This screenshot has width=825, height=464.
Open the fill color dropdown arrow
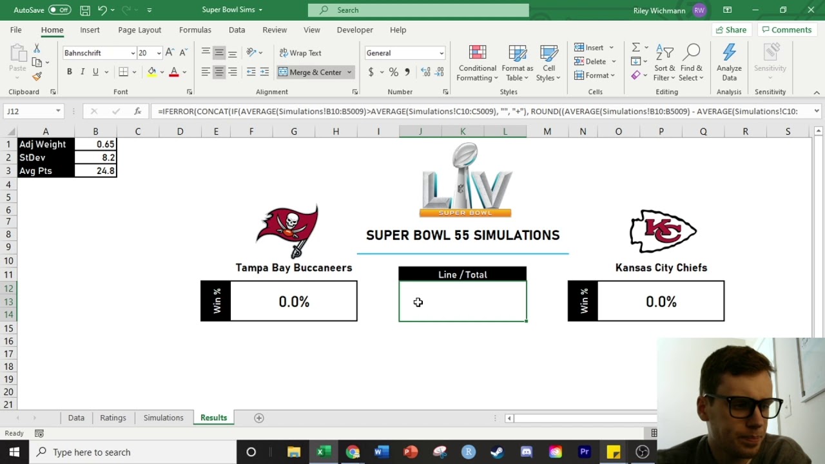pyautogui.click(x=162, y=72)
